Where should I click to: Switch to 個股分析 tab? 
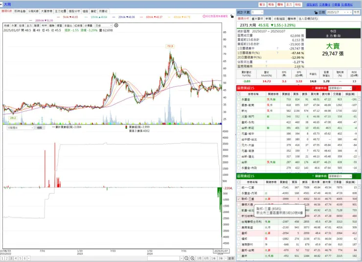click(74, 11)
